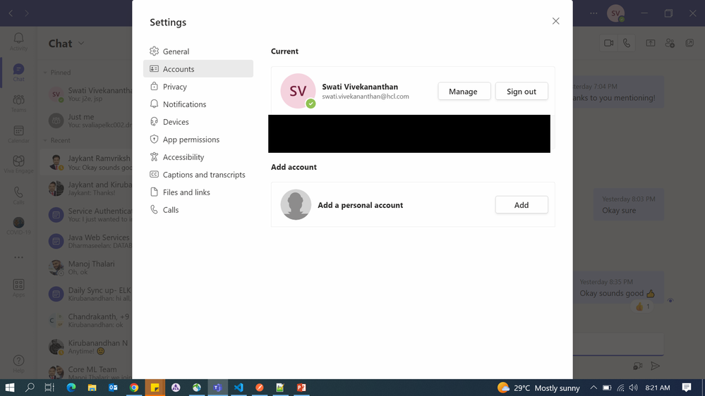
Task: Open Manoj Thalari chat
Action: coord(88,268)
